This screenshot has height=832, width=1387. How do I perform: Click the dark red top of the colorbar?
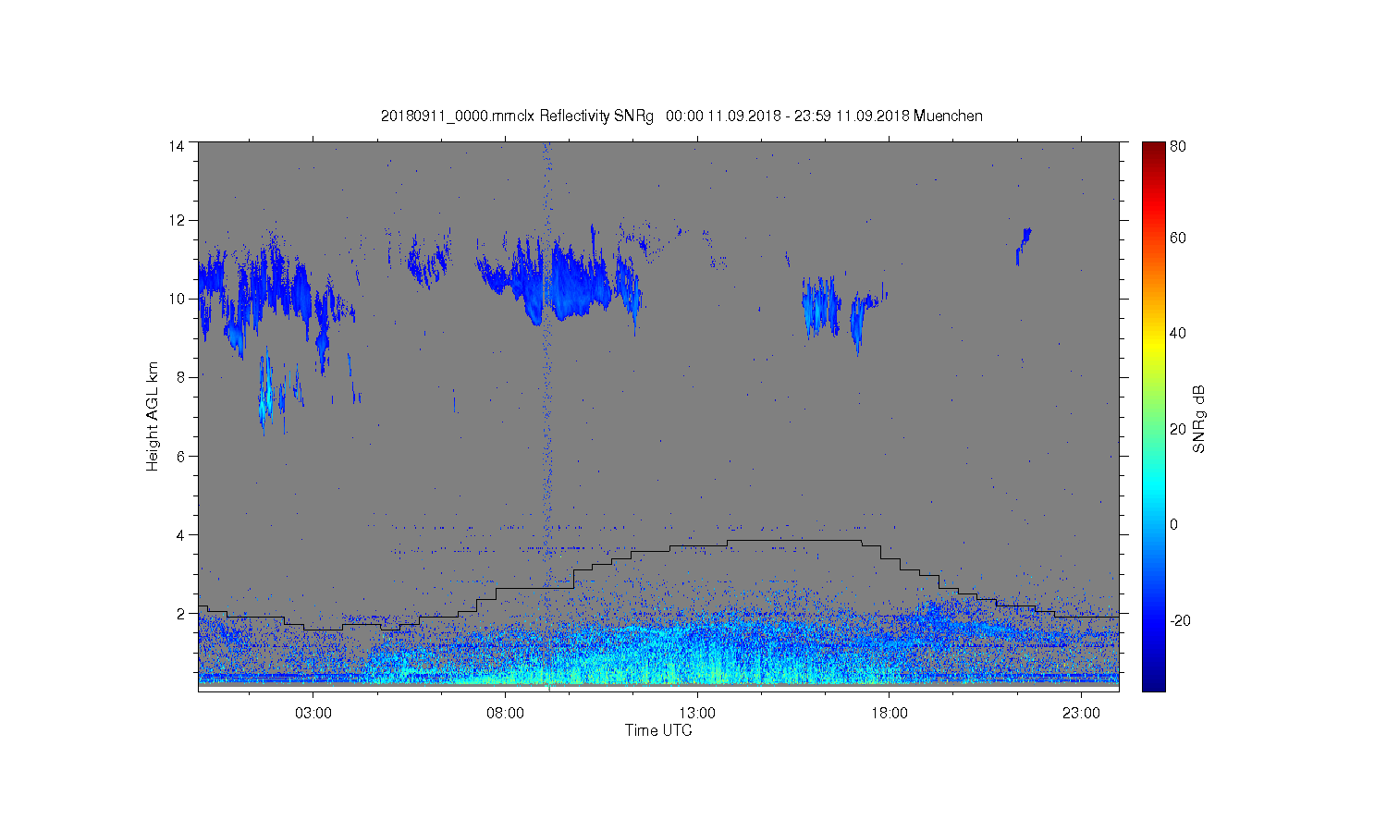click(x=1153, y=150)
